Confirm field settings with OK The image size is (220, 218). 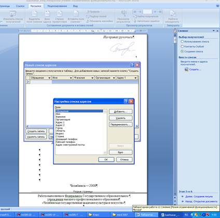(x=106, y=159)
